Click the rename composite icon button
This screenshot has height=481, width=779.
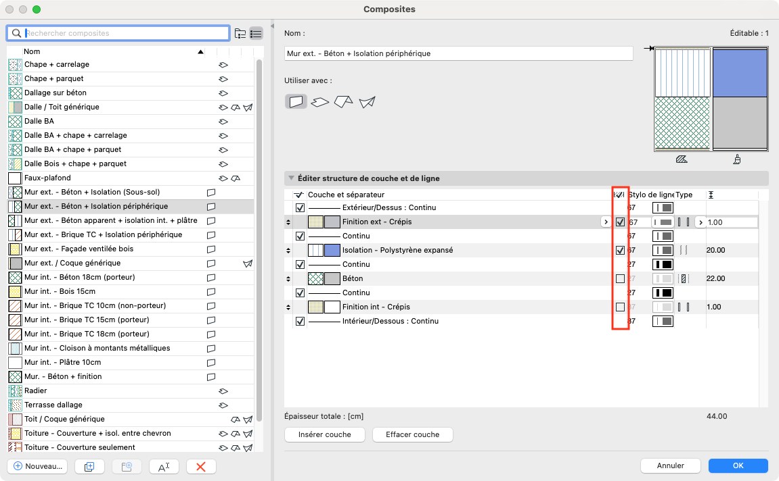pos(164,466)
